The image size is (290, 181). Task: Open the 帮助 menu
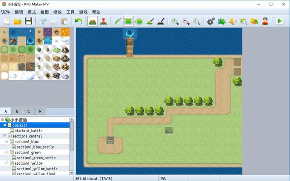click(96, 12)
